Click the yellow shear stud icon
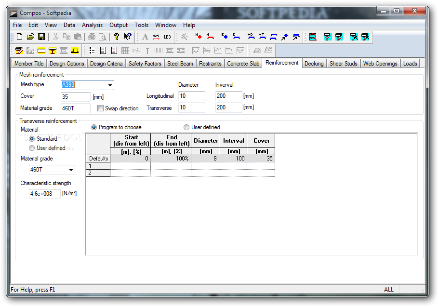Screen dimensions: 439x307 pyautogui.click(x=75, y=51)
